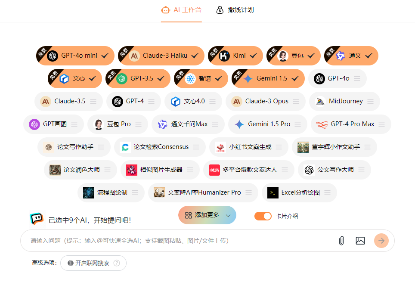Turn off the 卡片介绍 switch

[263, 216]
